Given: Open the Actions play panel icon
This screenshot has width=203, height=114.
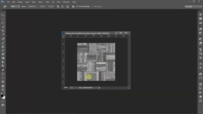Looking at the screenshot, I should tap(200, 92).
